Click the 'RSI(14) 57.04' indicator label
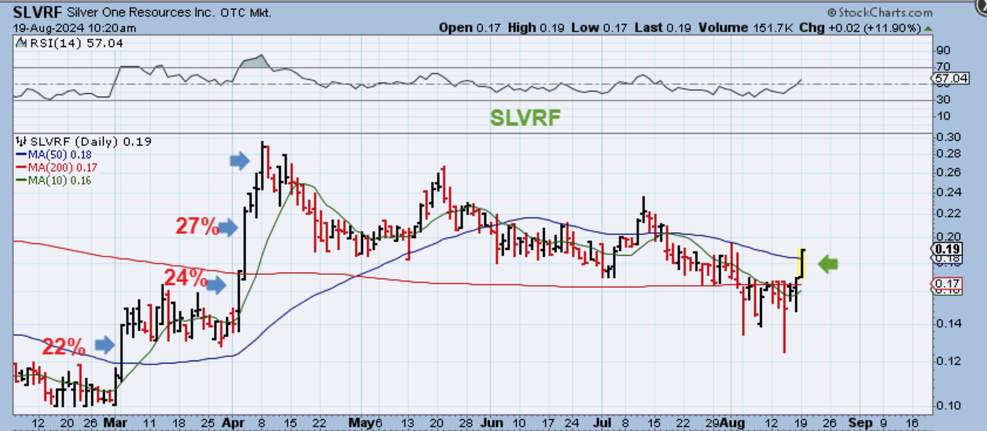 click(77, 43)
